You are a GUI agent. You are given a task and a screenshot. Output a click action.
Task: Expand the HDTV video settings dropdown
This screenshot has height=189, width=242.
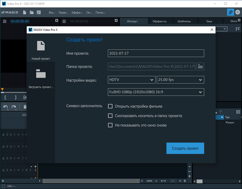tap(131, 80)
